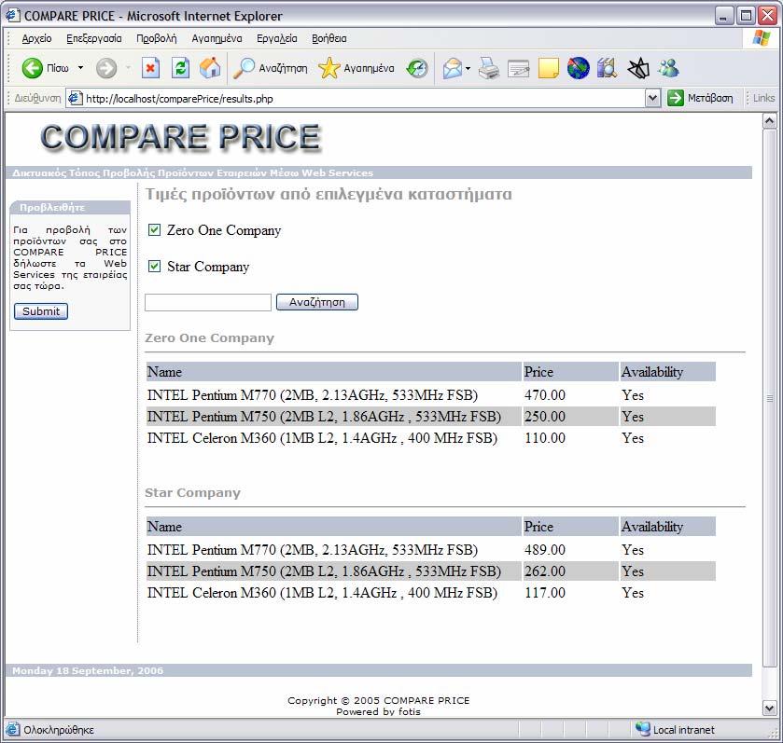Viewport: 783px width, 743px height.
Task: Click the Τιμές προϊόντων page heading
Action: tap(329, 194)
